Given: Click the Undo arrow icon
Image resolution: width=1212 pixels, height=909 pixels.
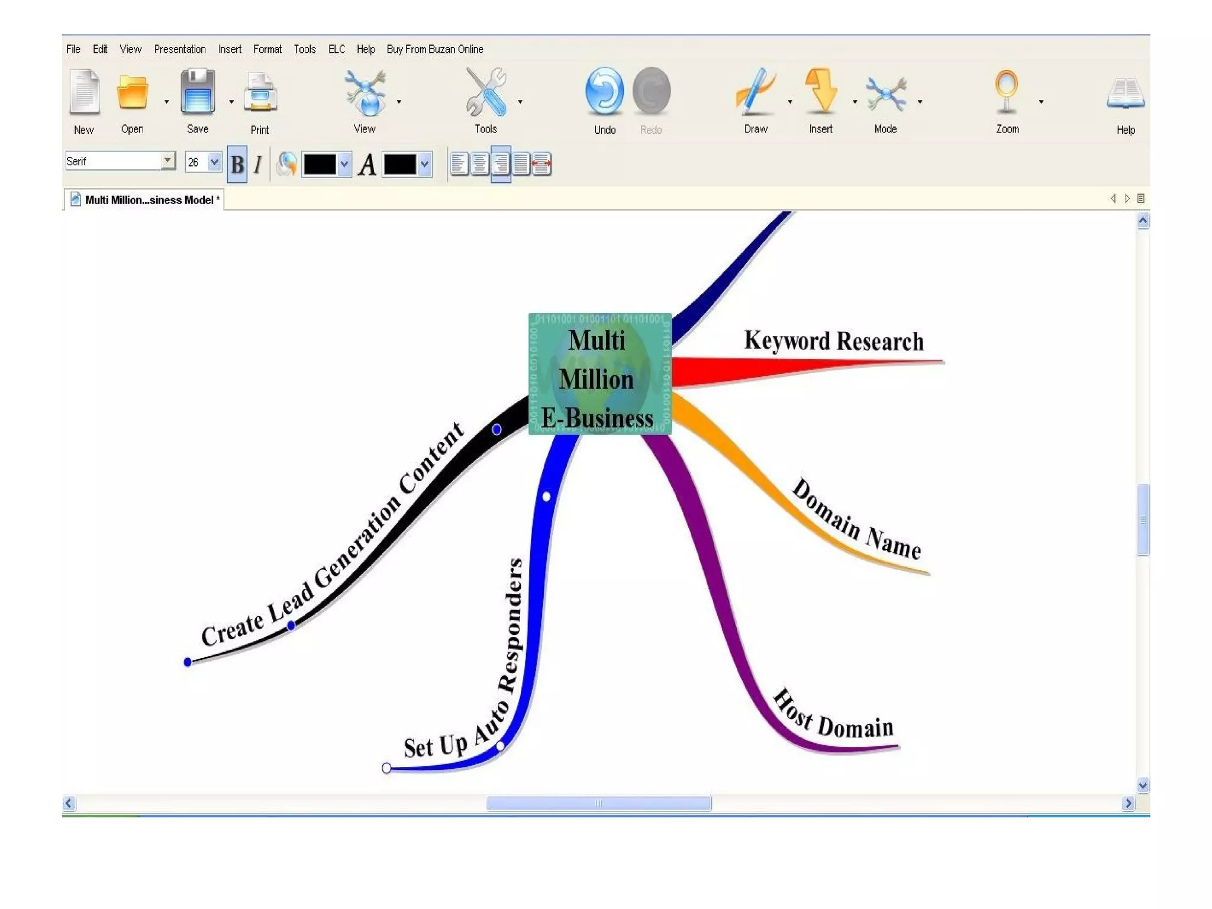Looking at the screenshot, I should click(x=604, y=91).
